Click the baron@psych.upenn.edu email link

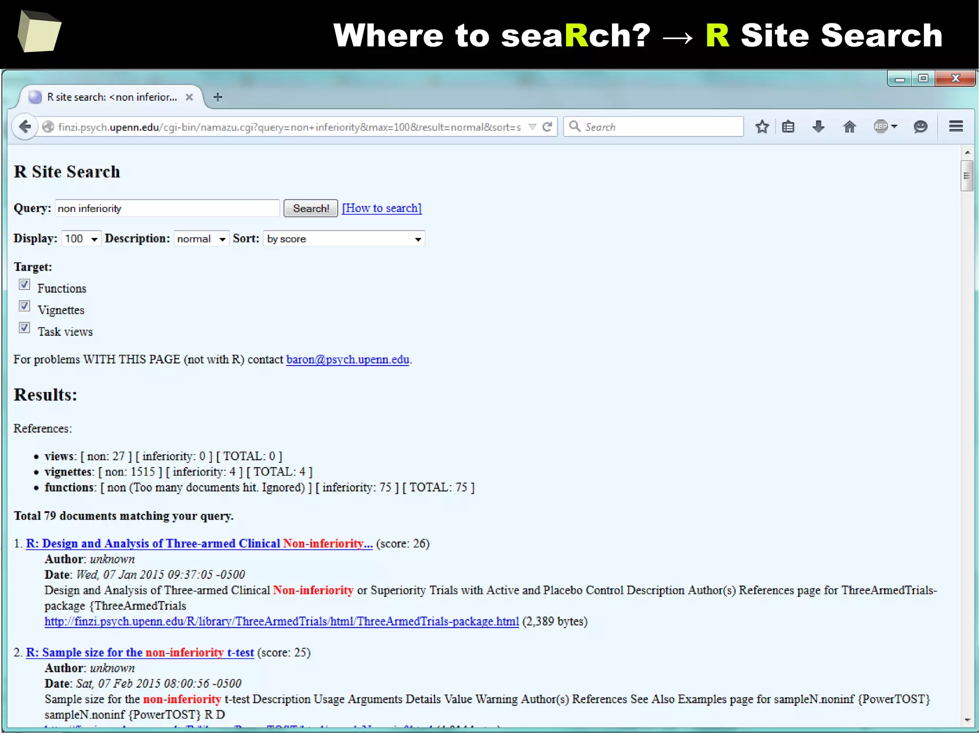point(348,360)
